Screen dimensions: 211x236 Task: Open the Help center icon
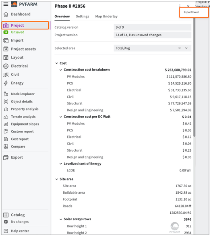(x=6, y=231)
